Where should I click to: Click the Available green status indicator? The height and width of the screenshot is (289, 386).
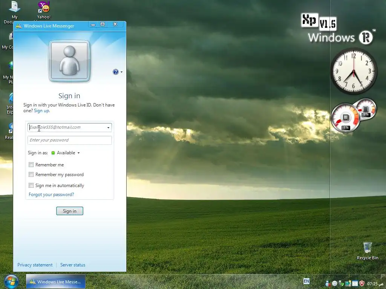click(x=53, y=153)
